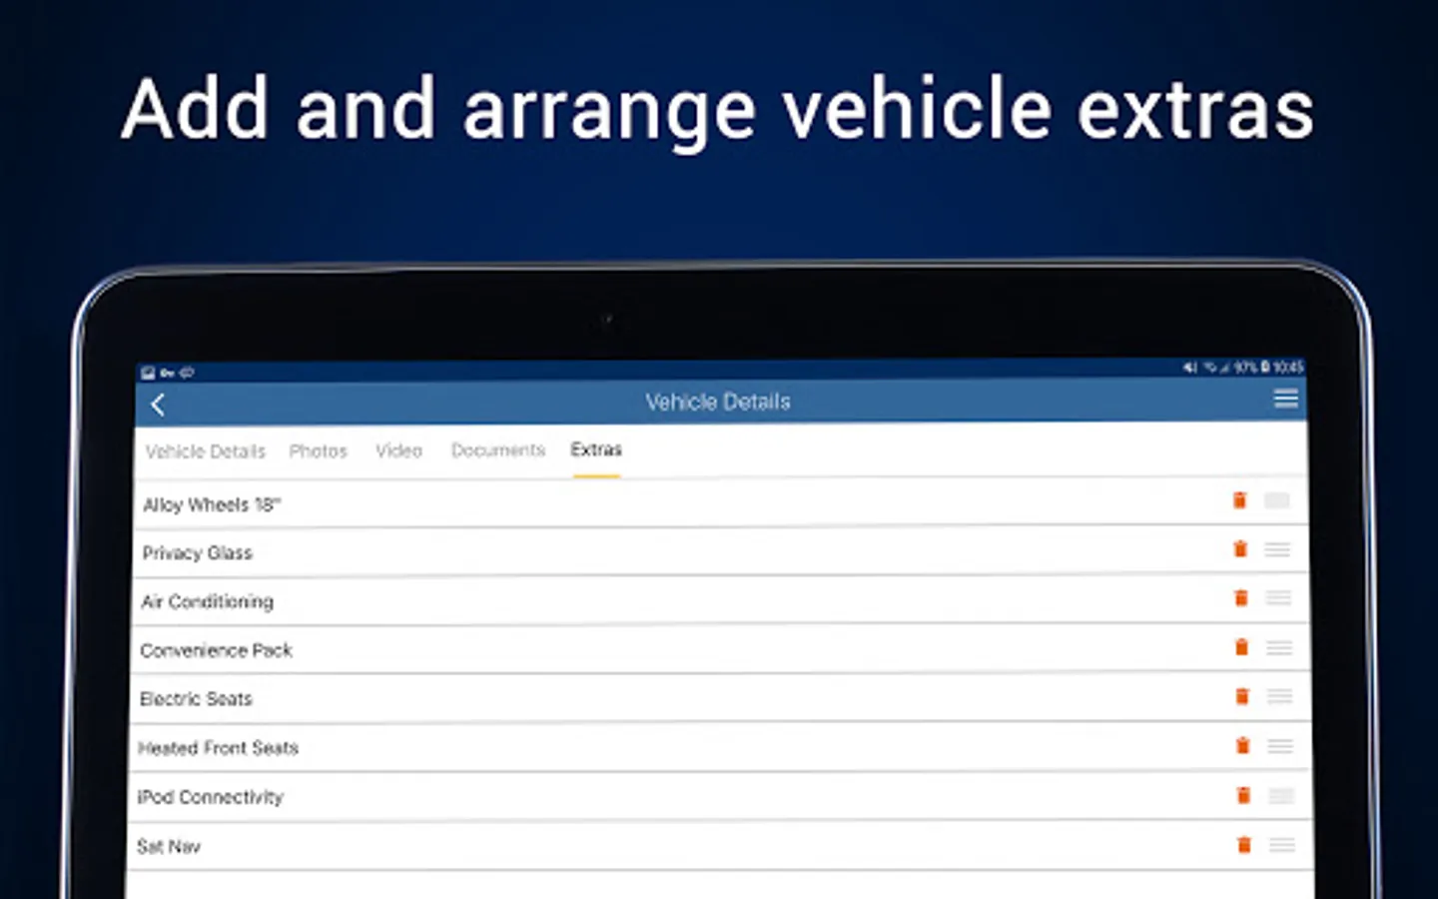The image size is (1438, 899).
Task: Delete the Heated Front Seats extra
Action: pyautogui.click(x=1243, y=745)
